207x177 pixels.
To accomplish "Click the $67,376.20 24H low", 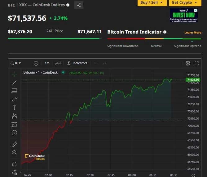I will (x=20, y=32).
